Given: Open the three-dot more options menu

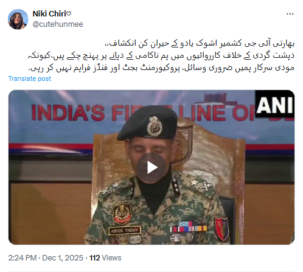Looking at the screenshot, I should tap(290, 14).
